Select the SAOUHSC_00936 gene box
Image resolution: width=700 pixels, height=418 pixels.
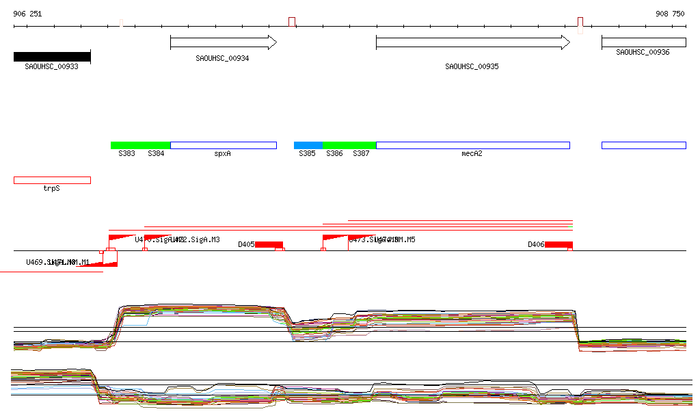coord(643,42)
